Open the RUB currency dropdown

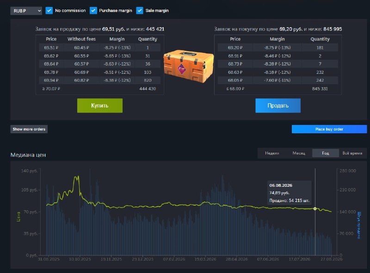(x=26, y=11)
